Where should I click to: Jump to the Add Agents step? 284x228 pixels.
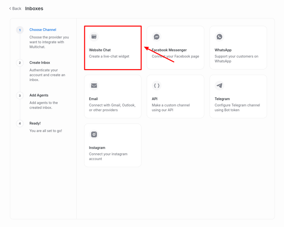[x=39, y=95]
